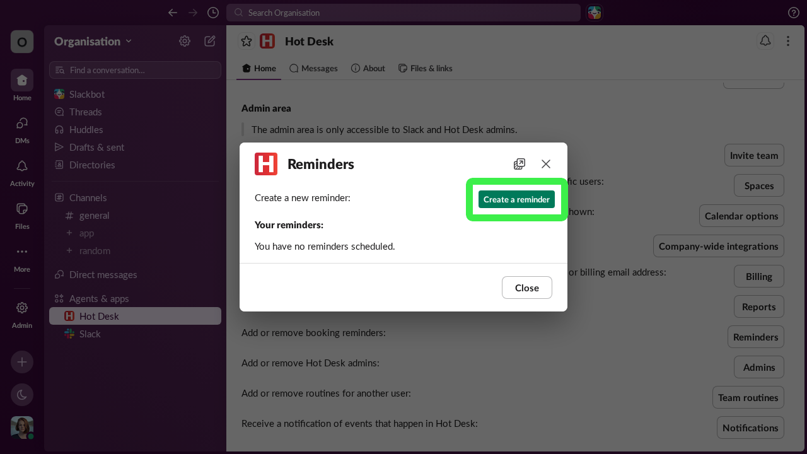
Task: Click Company-wide integrations button
Action: (719, 246)
